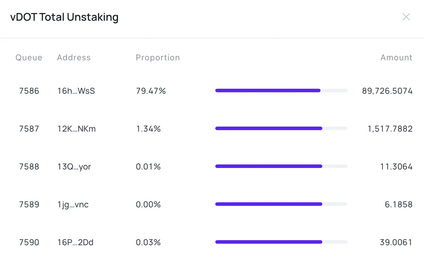This screenshot has width=424, height=265.
Task: Click the progress bar for queue 7586
Action: (x=281, y=91)
